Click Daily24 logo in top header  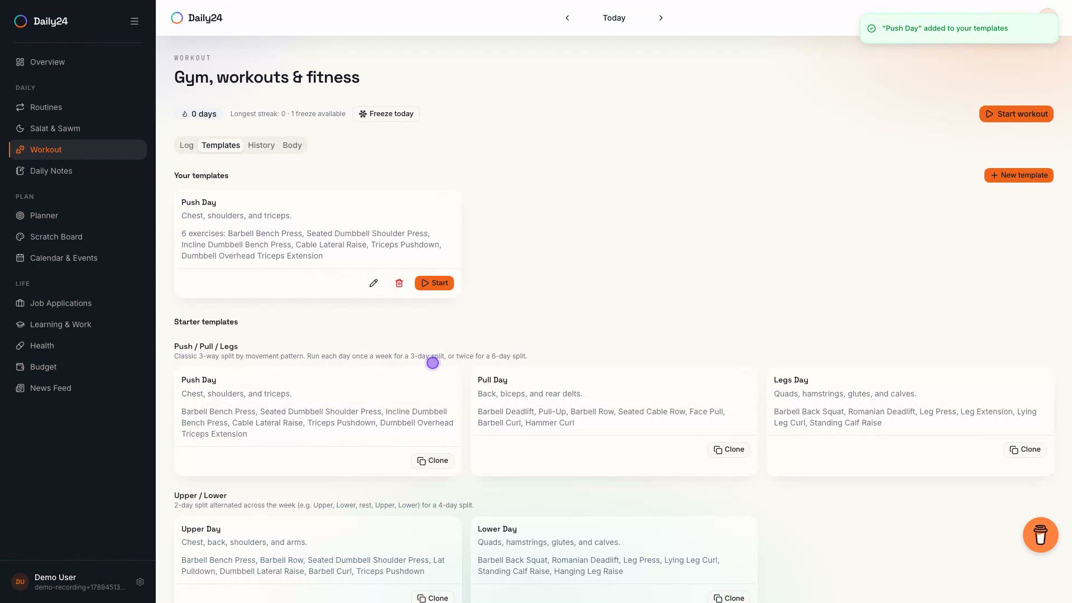197,18
